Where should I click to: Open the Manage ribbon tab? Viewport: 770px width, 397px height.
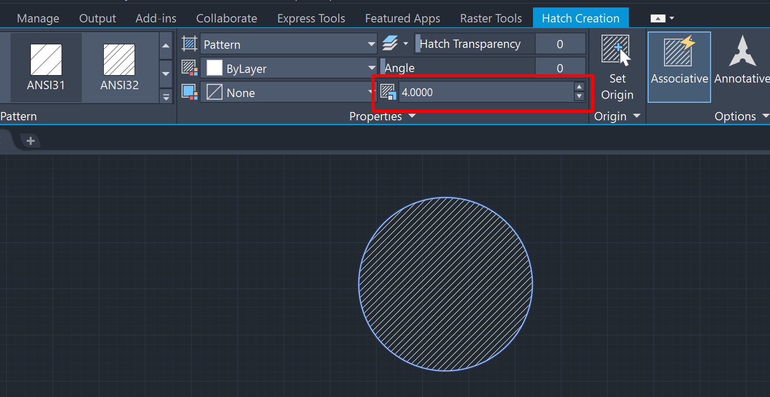pyautogui.click(x=38, y=18)
